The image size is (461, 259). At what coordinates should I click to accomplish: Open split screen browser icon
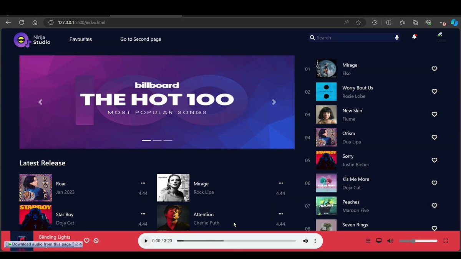click(x=389, y=22)
